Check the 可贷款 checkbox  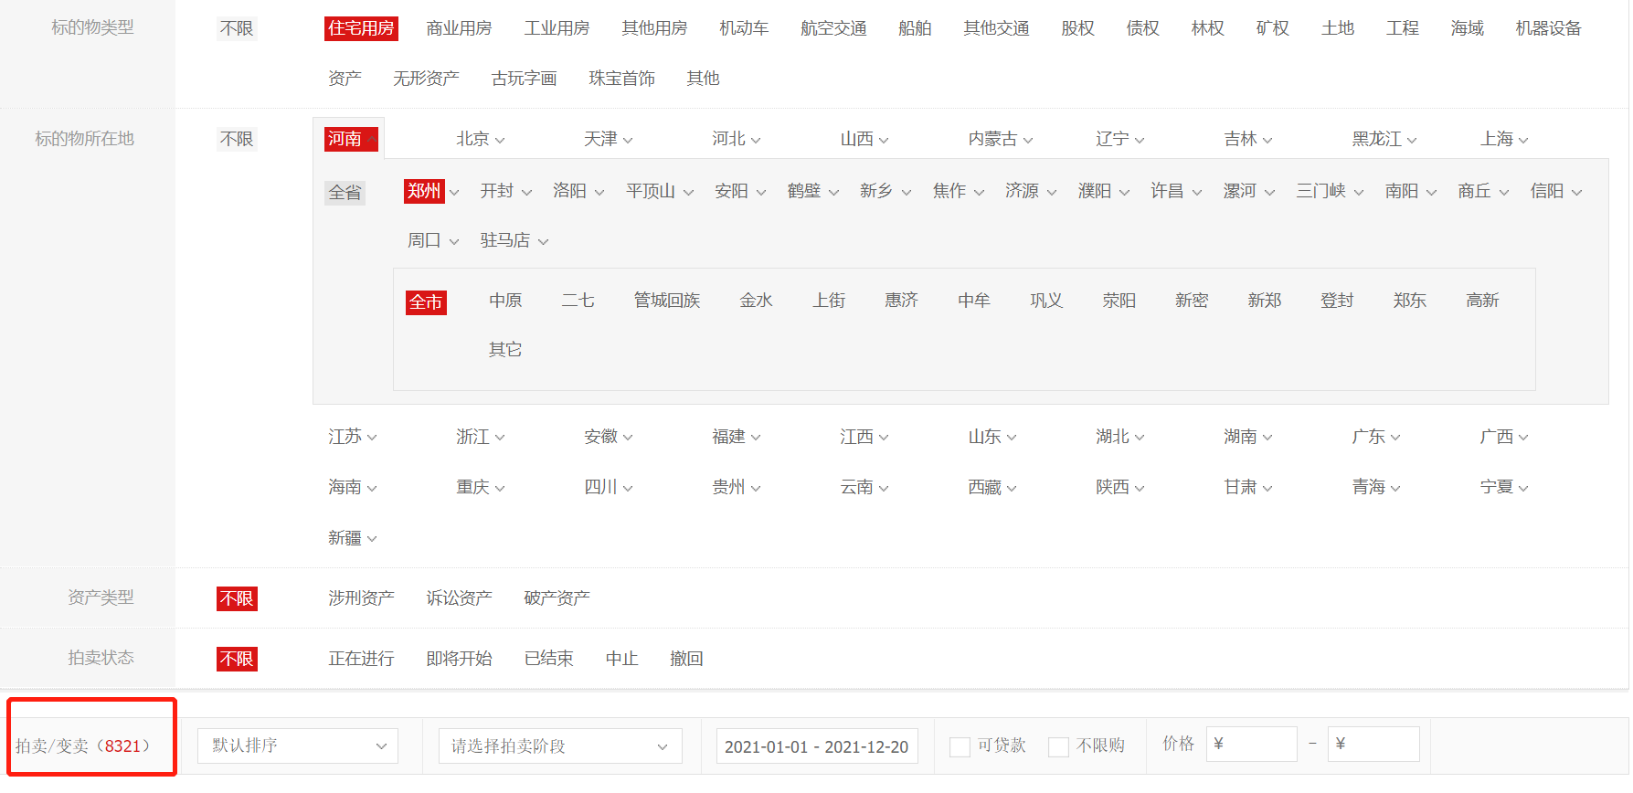[x=960, y=746]
